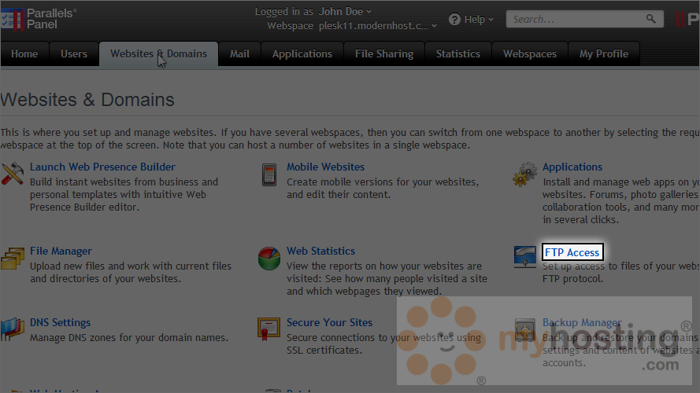Open Launch Web Presence Builder link
The height and width of the screenshot is (393, 700).
tap(102, 167)
